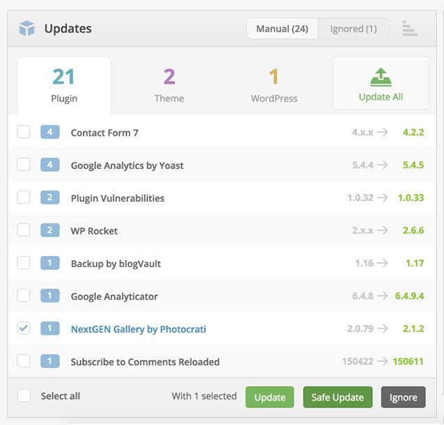The image size is (444, 425).
Task: Click the Subscribe to Comments Reloaded name
Action: click(145, 362)
